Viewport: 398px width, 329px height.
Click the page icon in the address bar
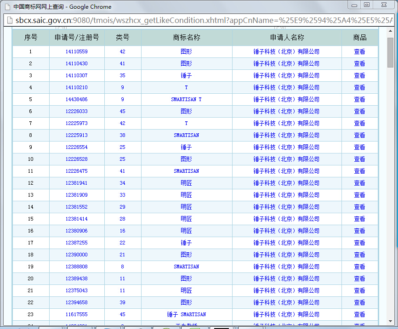(10, 20)
